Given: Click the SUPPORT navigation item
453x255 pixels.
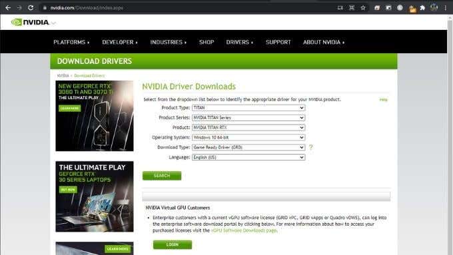Looking at the screenshot, I should 278,42.
